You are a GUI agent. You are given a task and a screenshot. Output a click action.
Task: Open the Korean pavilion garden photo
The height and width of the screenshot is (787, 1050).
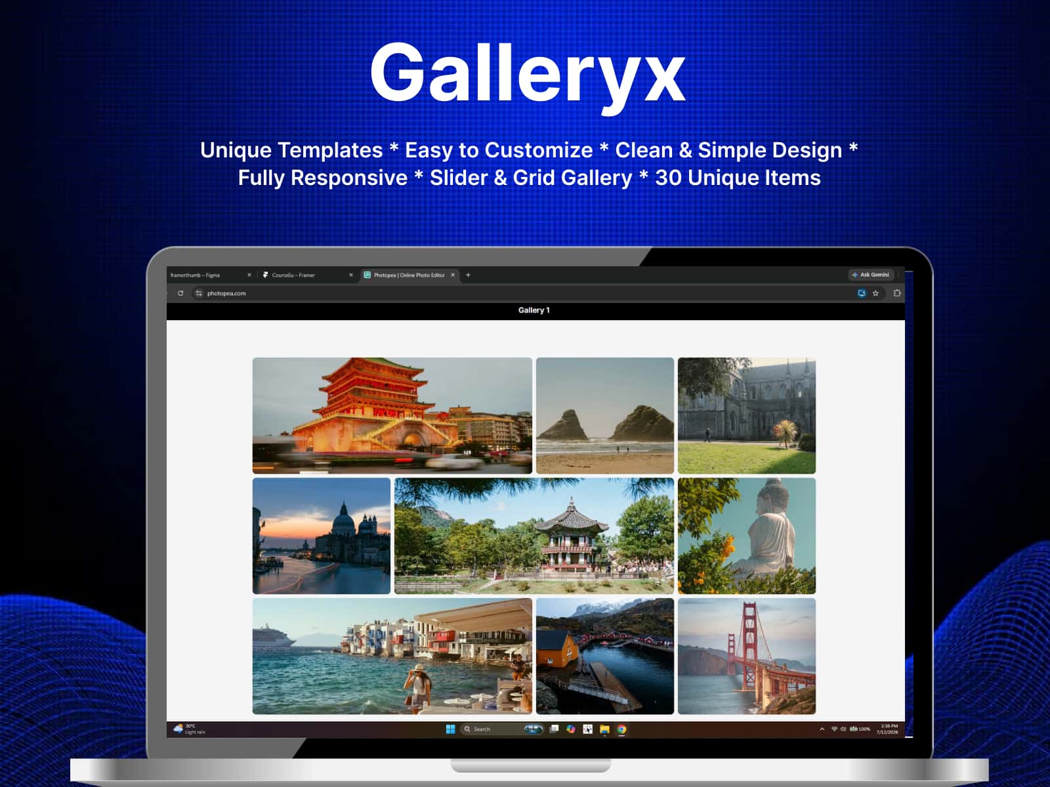click(534, 536)
